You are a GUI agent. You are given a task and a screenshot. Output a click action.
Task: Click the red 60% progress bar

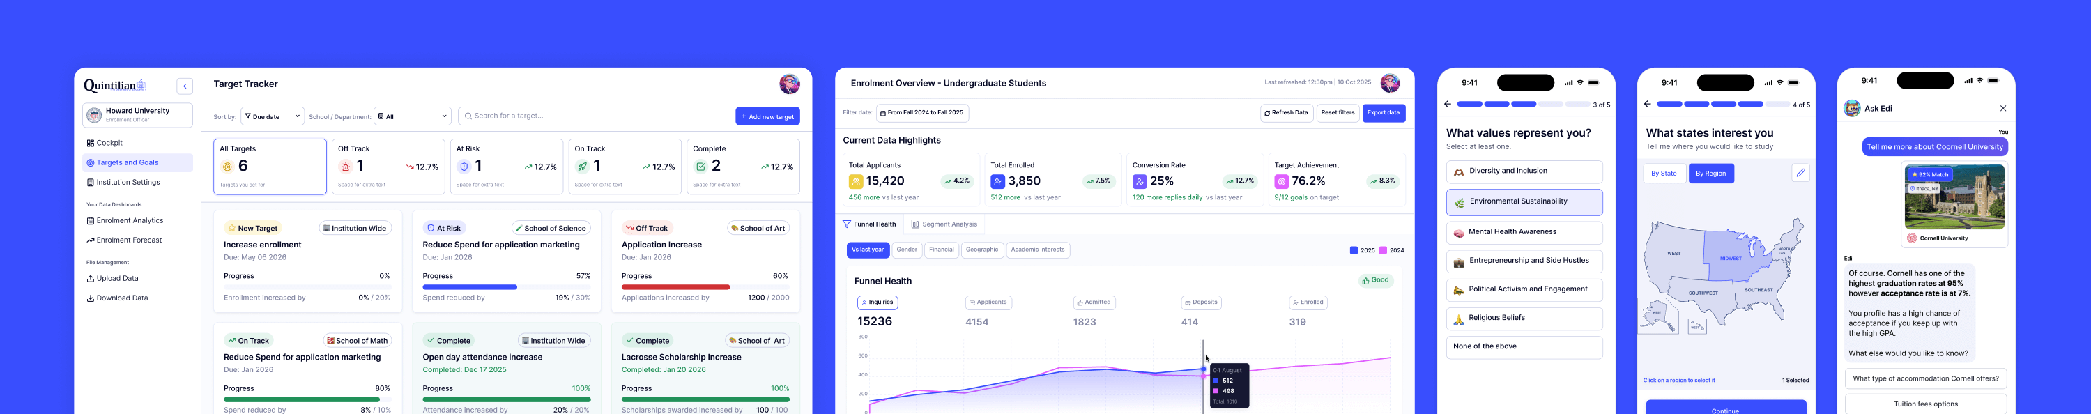[675, 286]
